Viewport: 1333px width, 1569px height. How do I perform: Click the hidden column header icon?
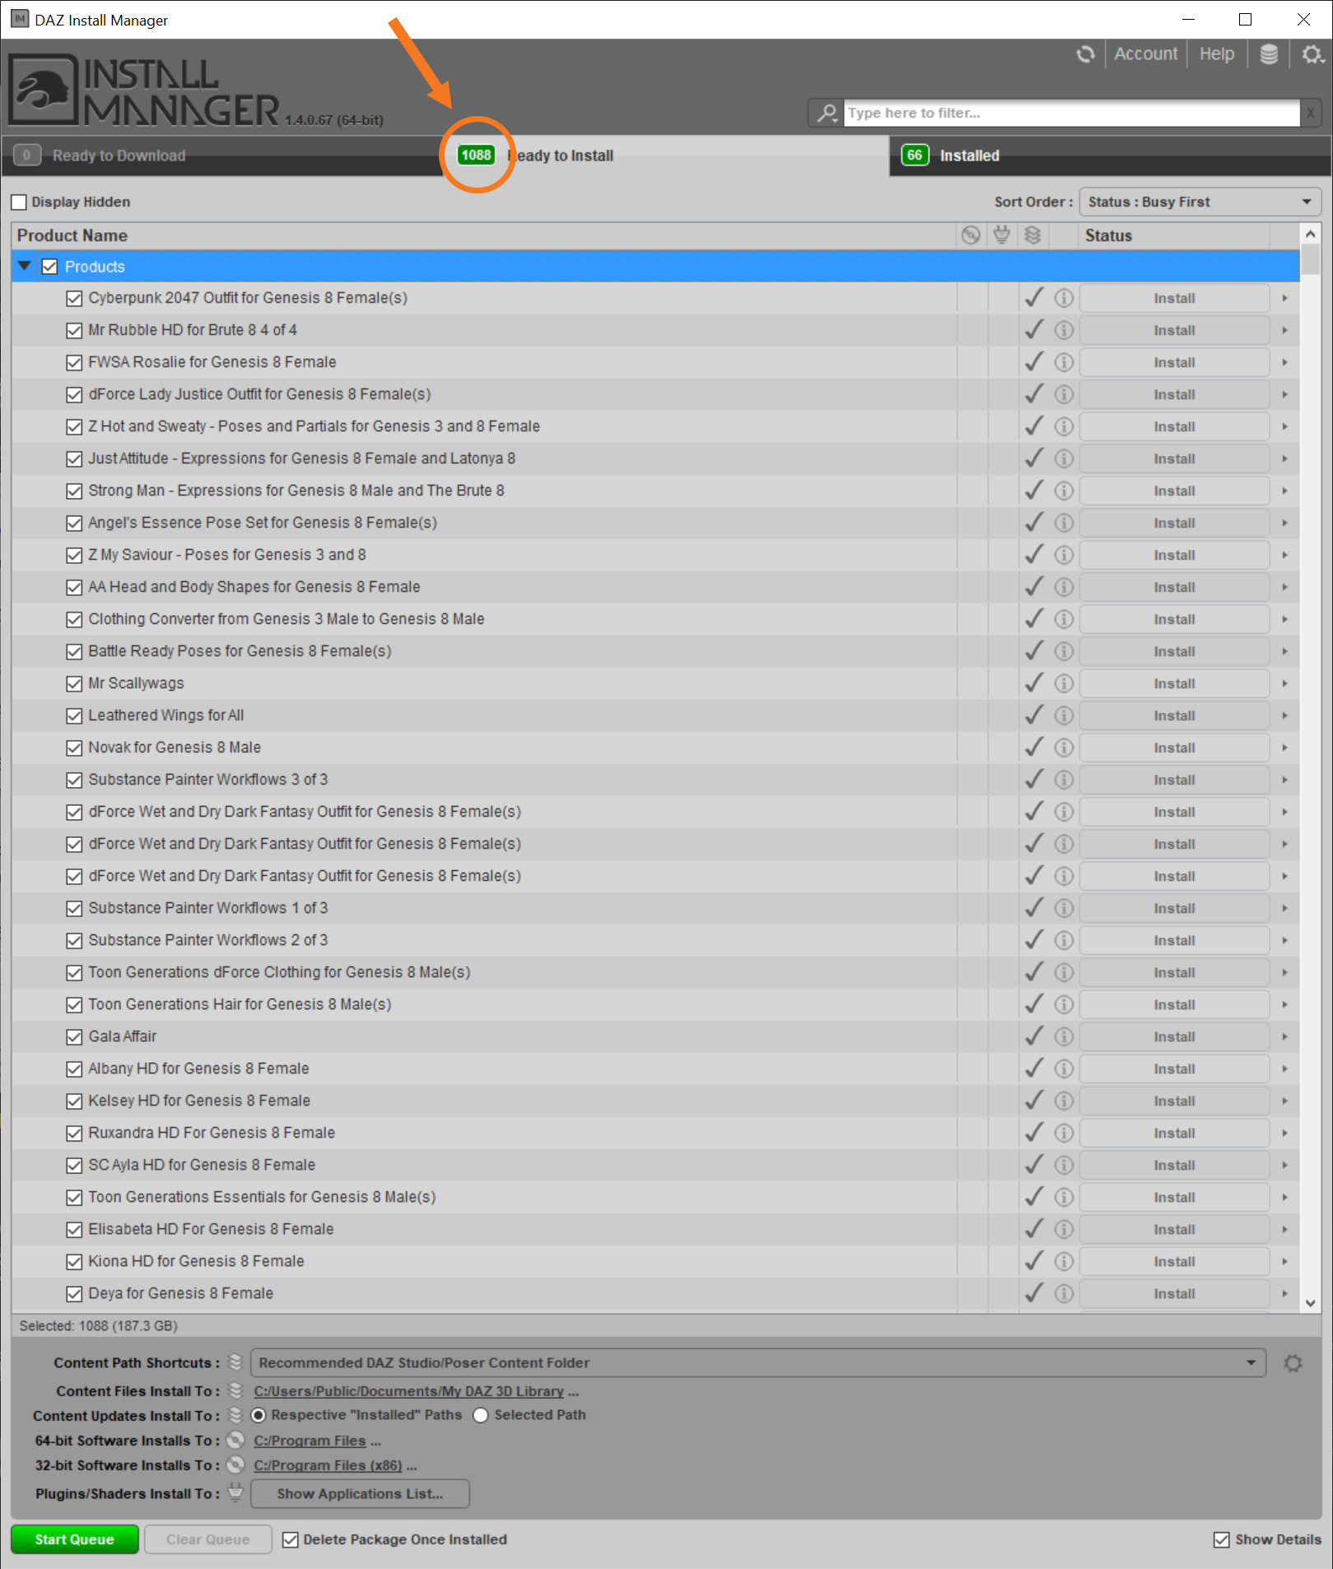[971, 235]
